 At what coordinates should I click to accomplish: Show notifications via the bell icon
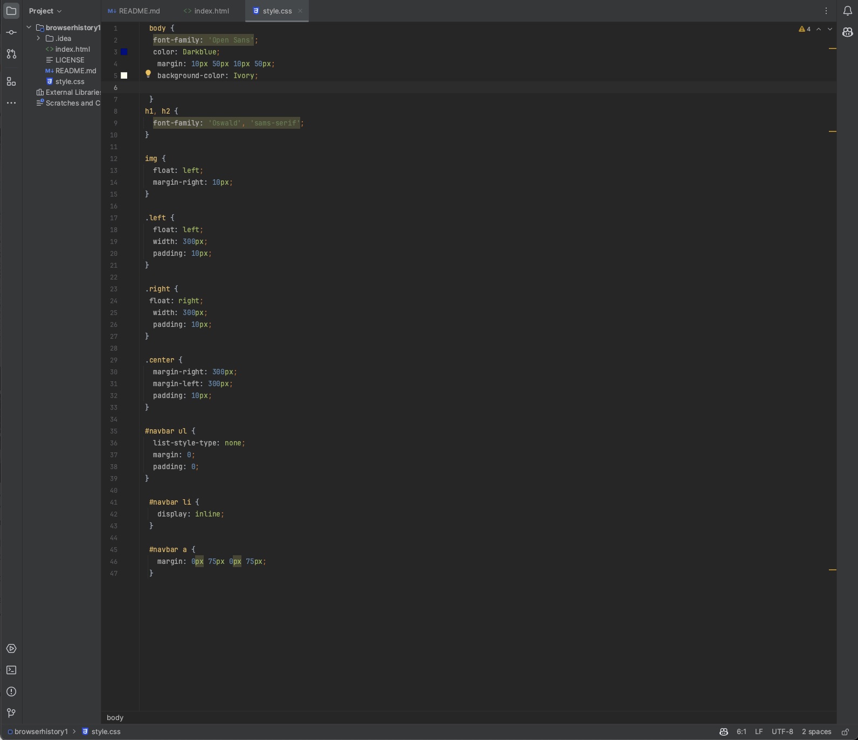click(x=847, y=11)
